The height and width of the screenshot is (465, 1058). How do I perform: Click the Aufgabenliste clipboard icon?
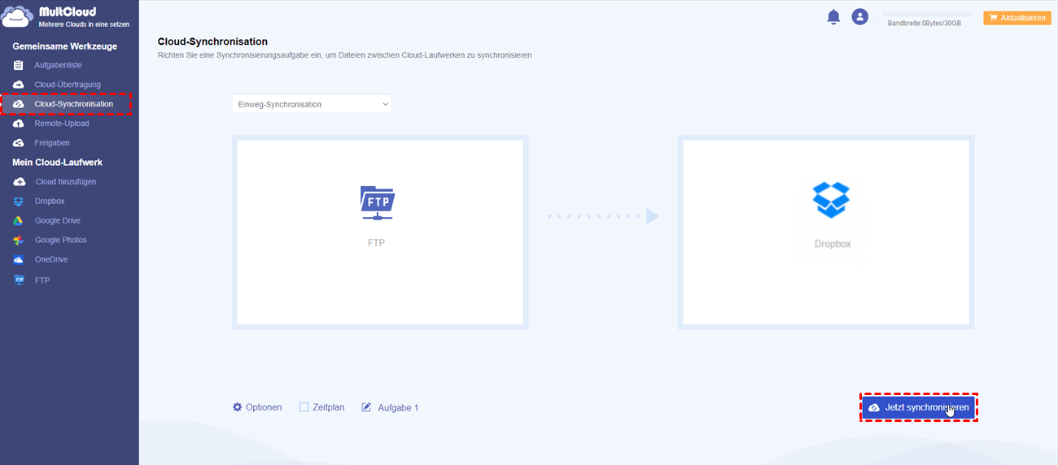pos(19,65)
